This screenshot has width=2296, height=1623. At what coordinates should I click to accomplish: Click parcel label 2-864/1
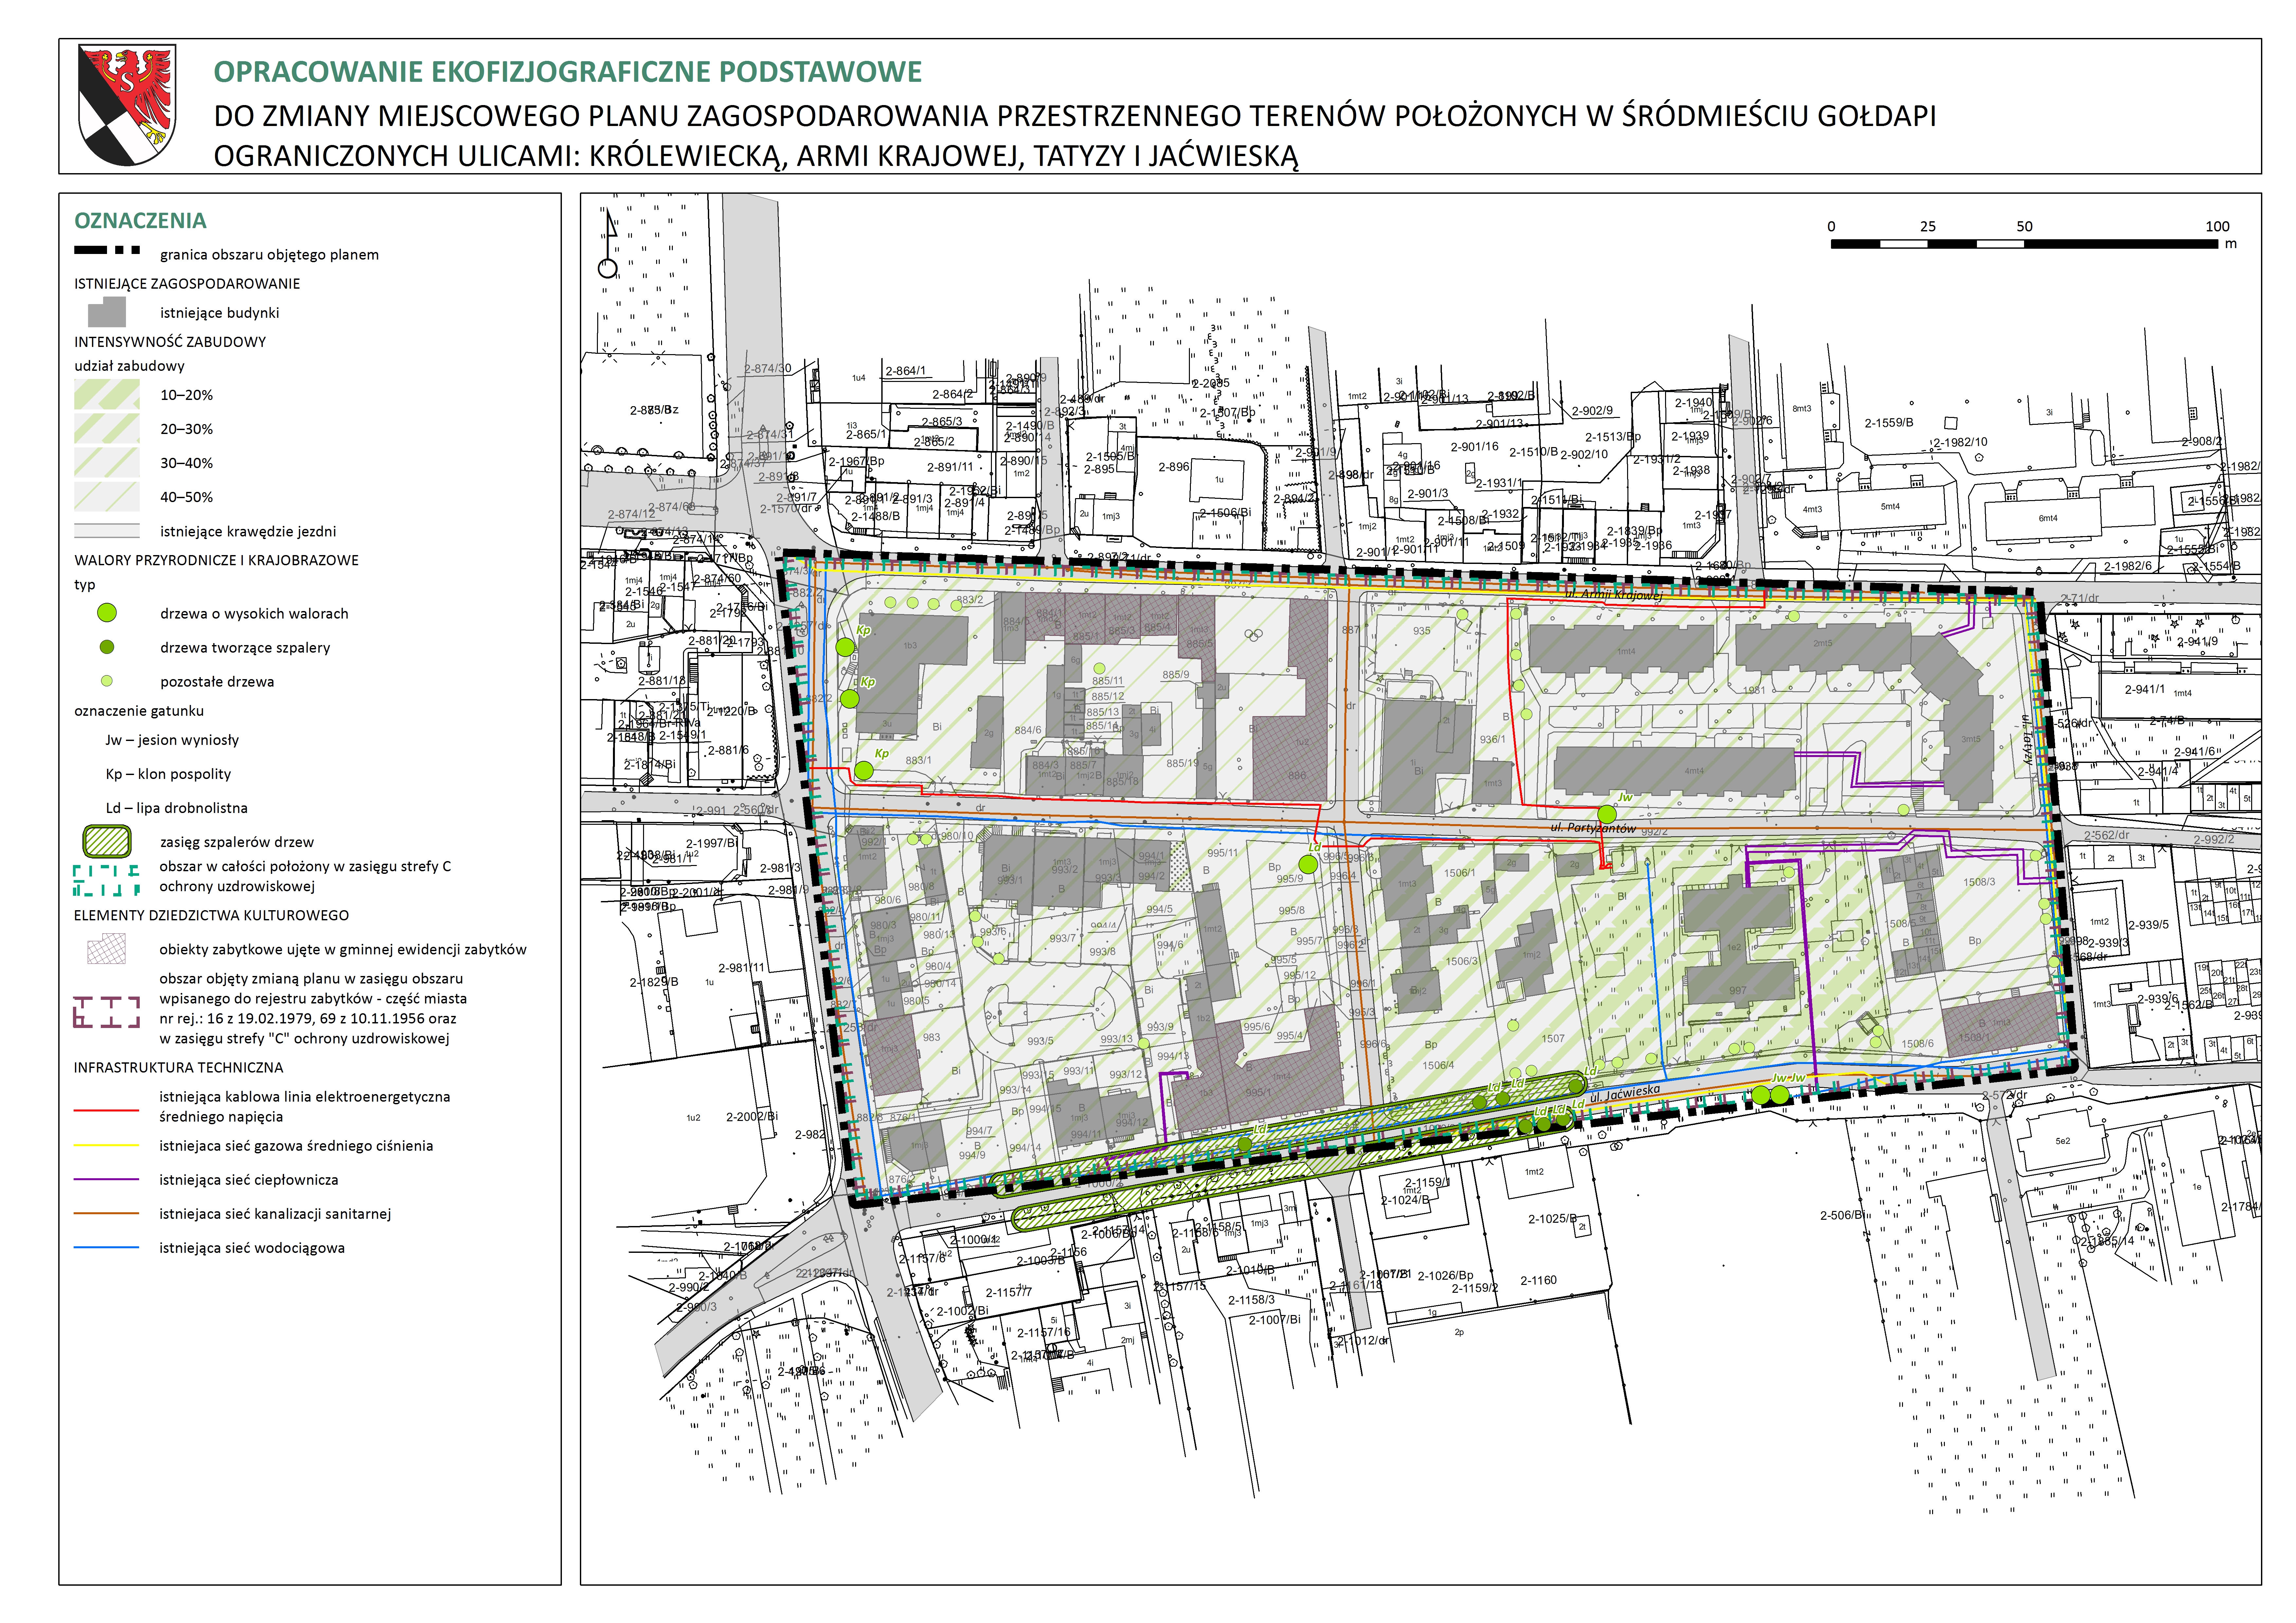(906, 371)
